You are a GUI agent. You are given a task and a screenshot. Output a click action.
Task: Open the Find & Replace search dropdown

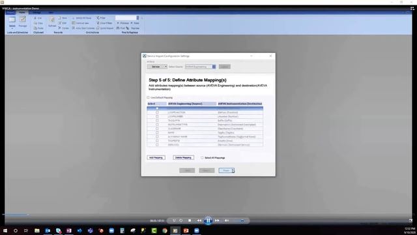137,18
